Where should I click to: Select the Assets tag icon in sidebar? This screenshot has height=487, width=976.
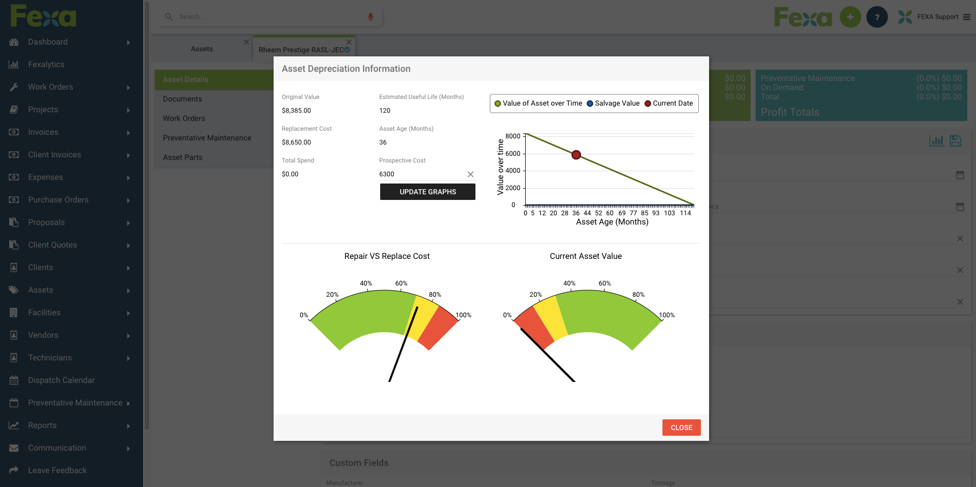coord(14,290)
